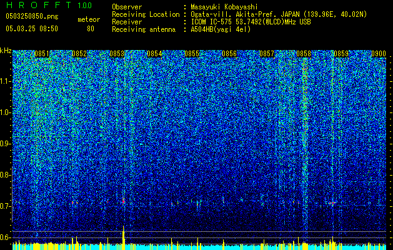Click the red meteor echo near 0859
This screenshot has height=250, width=393.
pos(332,202)
